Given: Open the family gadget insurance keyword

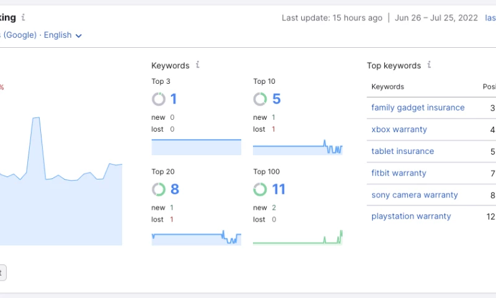Looking at the screenshot, I should tap(418, 107).
